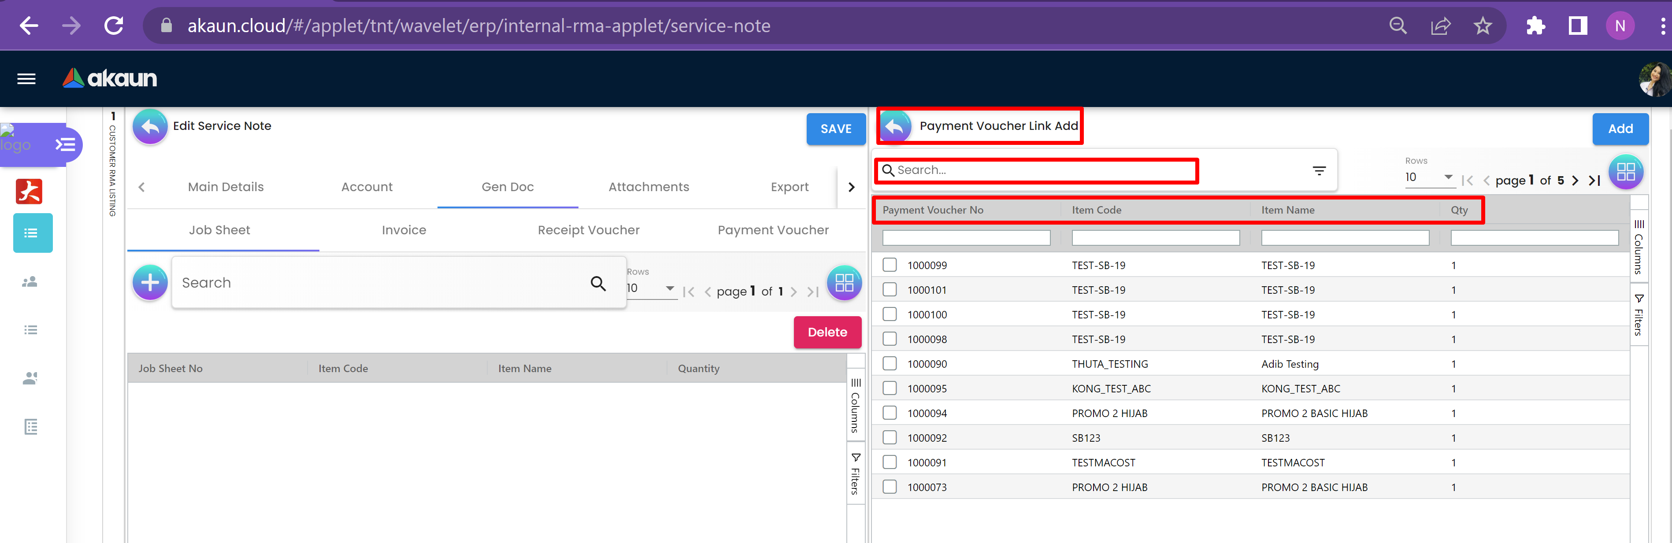Click the blue SAVE button
Screen dimensions: 1672x543
pyautogui.click(x=835, y=129)
